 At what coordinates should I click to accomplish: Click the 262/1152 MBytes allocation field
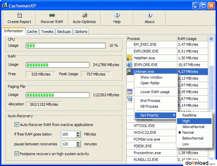(44, 104)
